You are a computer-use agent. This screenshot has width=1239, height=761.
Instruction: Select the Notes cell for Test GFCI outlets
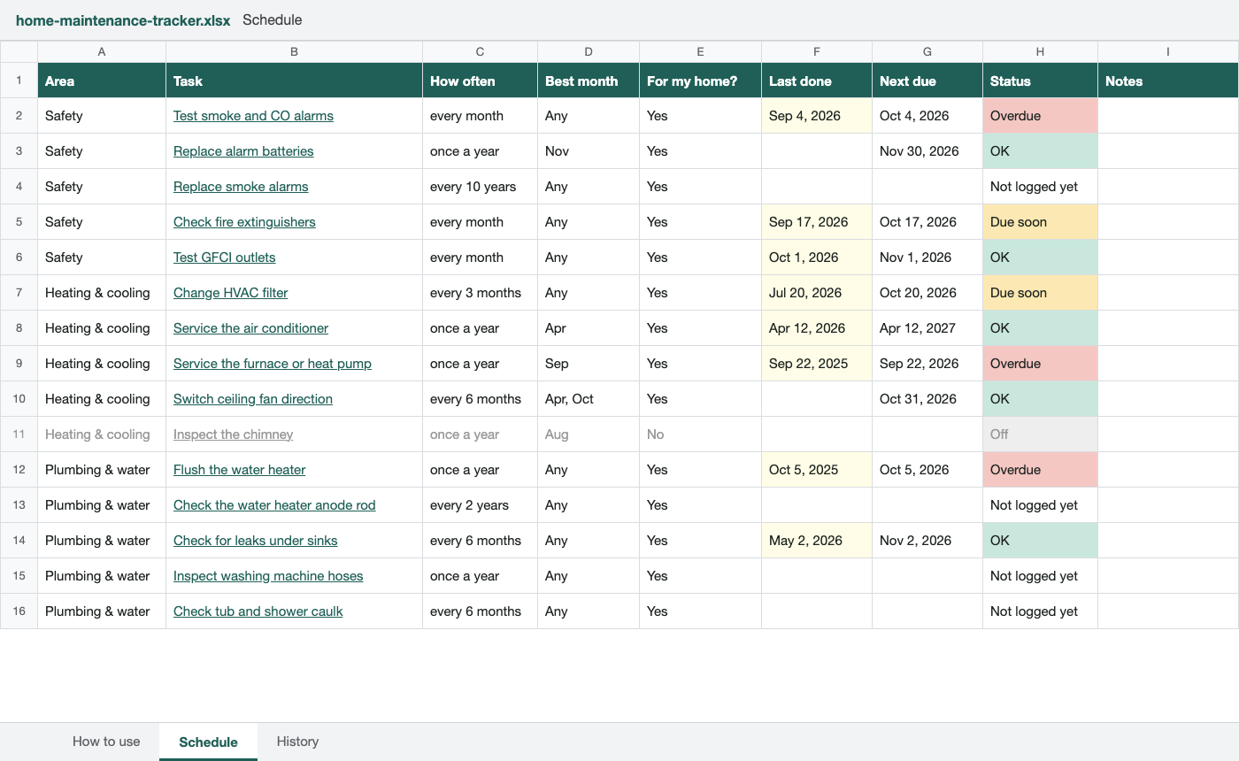coord(1168,258)
